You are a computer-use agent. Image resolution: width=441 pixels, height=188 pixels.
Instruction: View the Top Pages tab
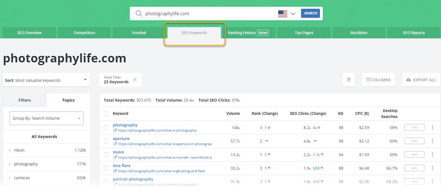(304, 33)
